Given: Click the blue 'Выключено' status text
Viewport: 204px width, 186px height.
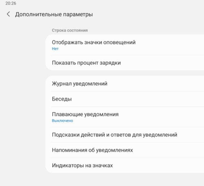Looking at the screenshot, I should [x=62, y=121].
